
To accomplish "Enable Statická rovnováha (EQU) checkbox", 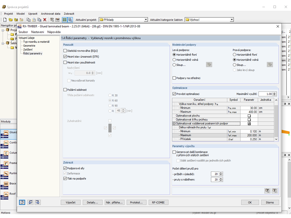I will [65, 50].
